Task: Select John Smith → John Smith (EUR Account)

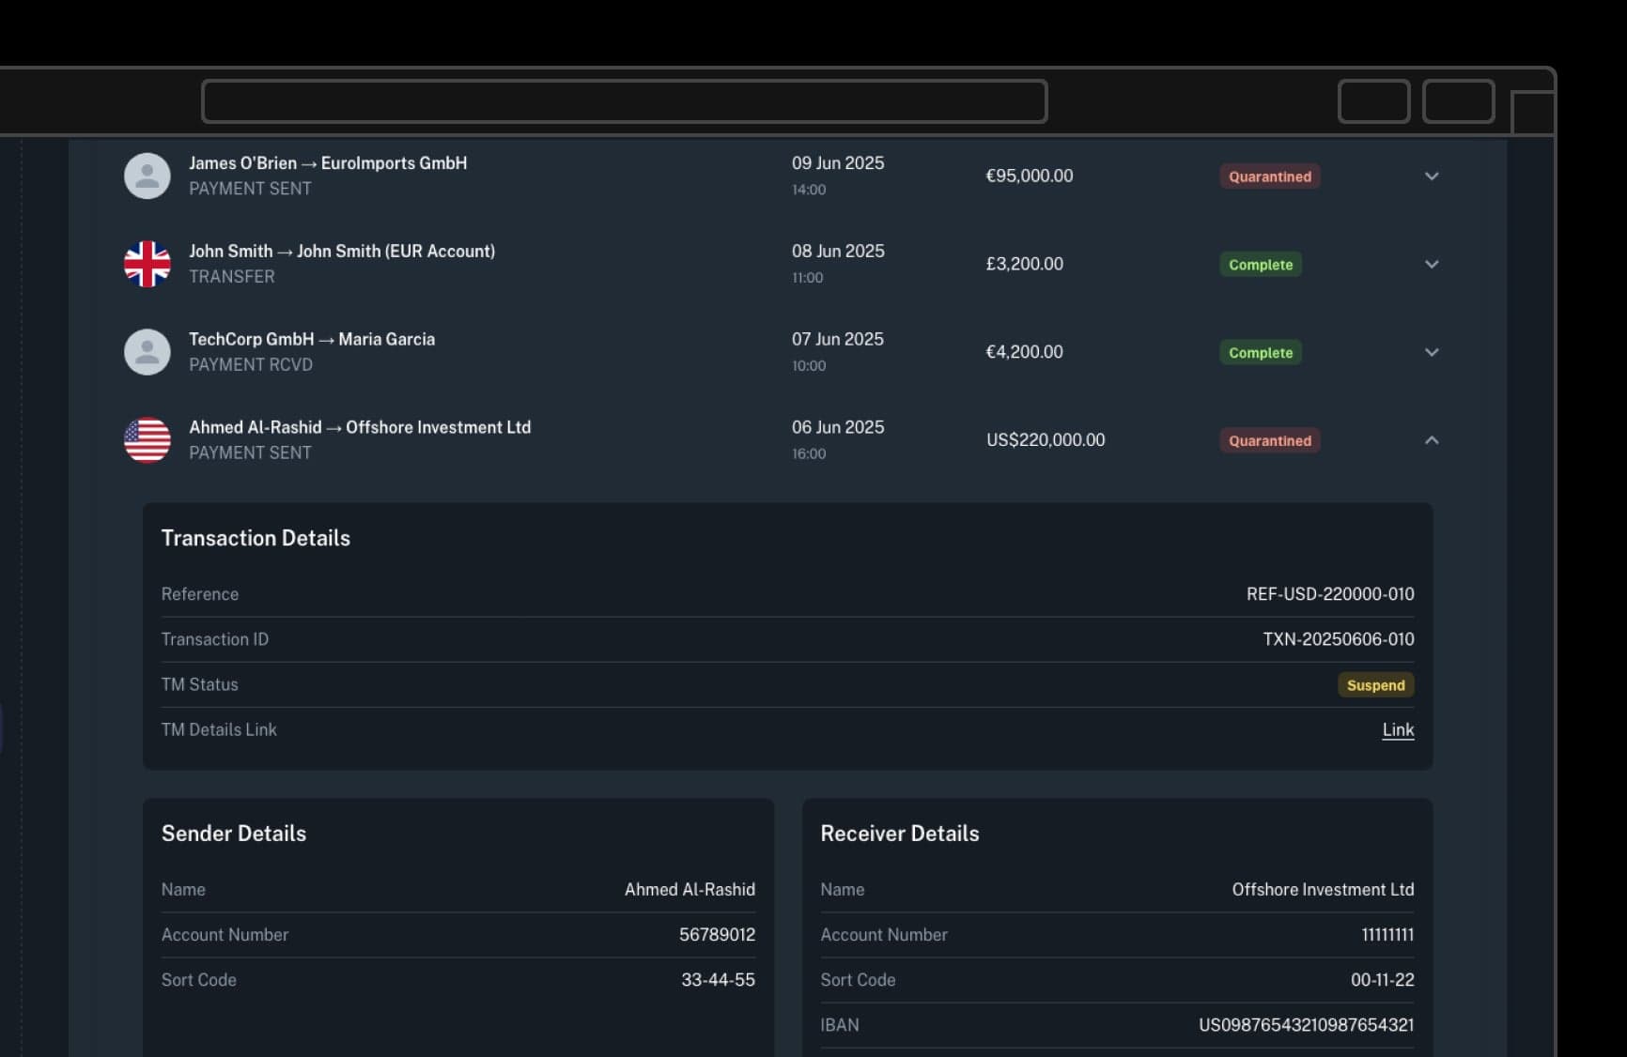Action: pos(342,252)
